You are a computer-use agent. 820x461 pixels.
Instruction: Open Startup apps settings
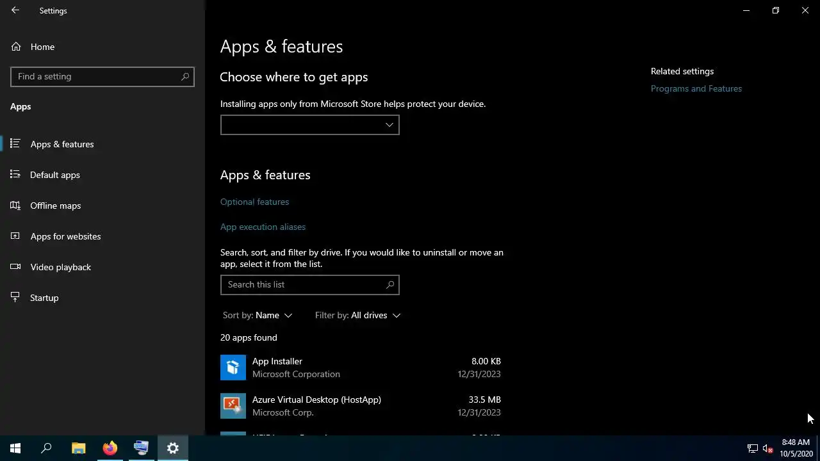tap(102, 298)
